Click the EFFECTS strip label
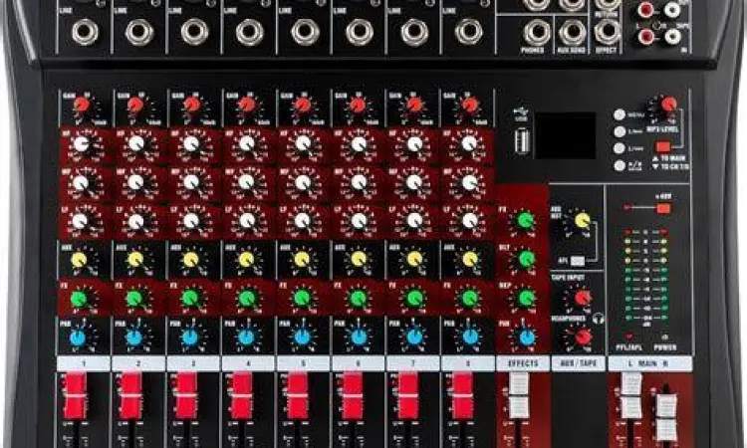The width and height of the screenshot is (747, 448). point(523,363)
